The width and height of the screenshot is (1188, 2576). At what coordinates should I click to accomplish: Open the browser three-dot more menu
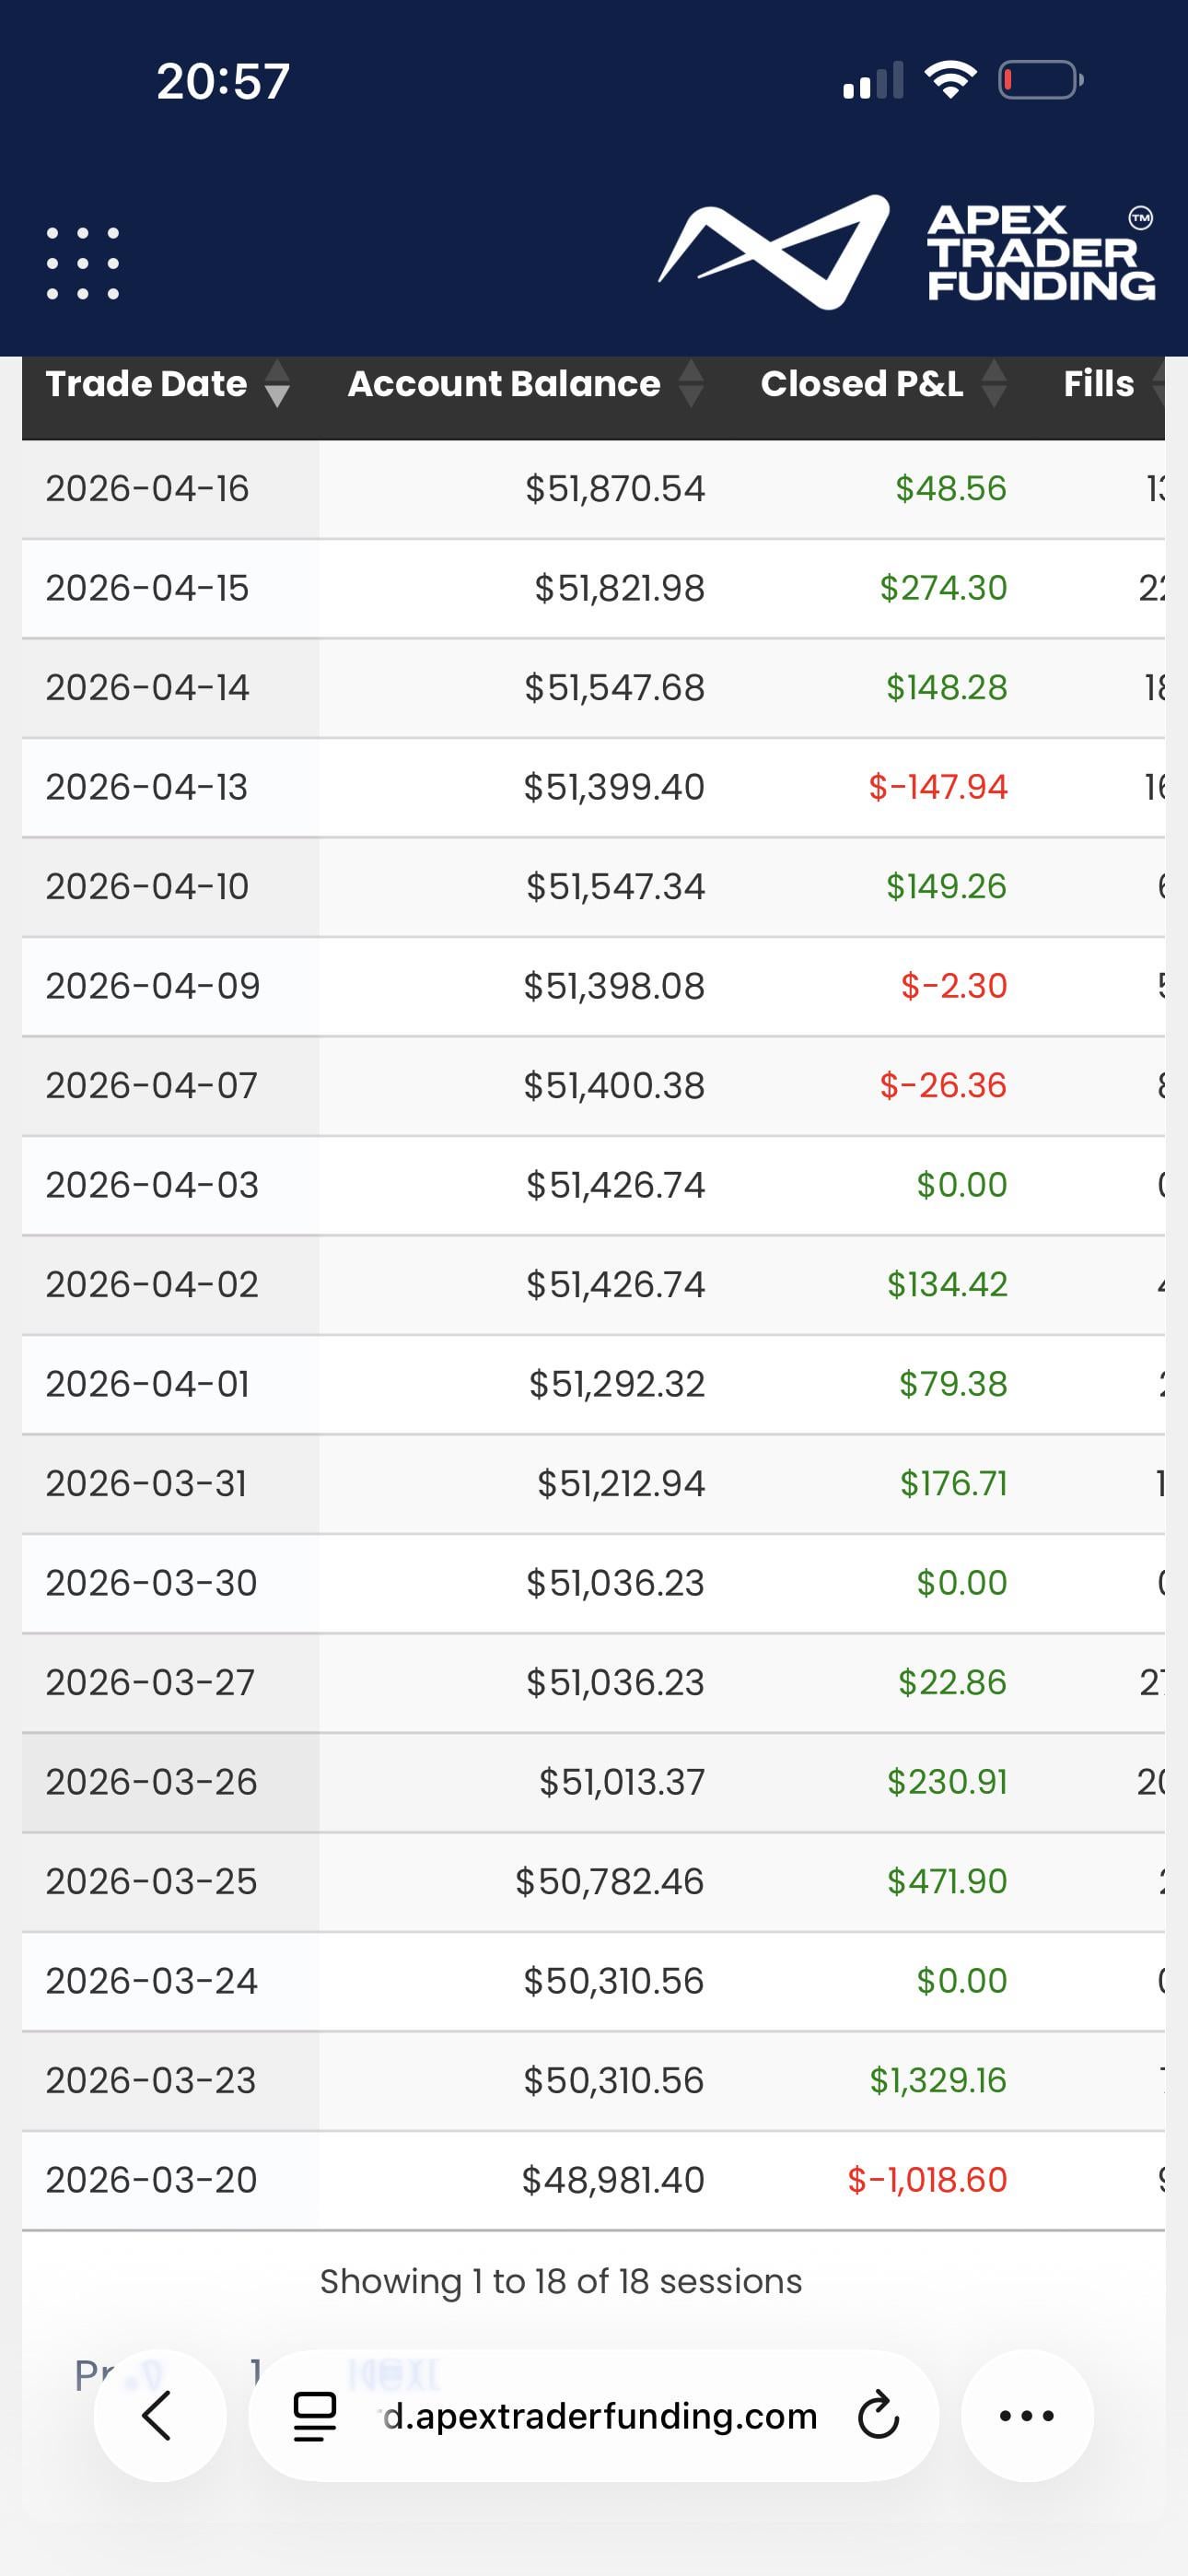[x=1026, y=2415]
